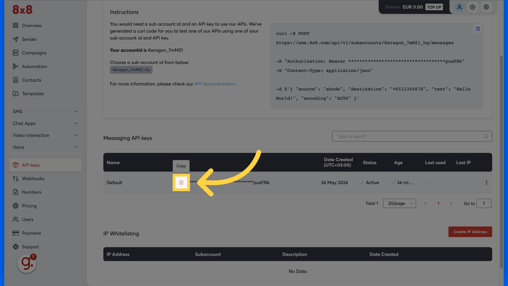The width and height of the screenshot is (508, 286).
Task: Open Users sidebar icon
Action: pos(16,219)
